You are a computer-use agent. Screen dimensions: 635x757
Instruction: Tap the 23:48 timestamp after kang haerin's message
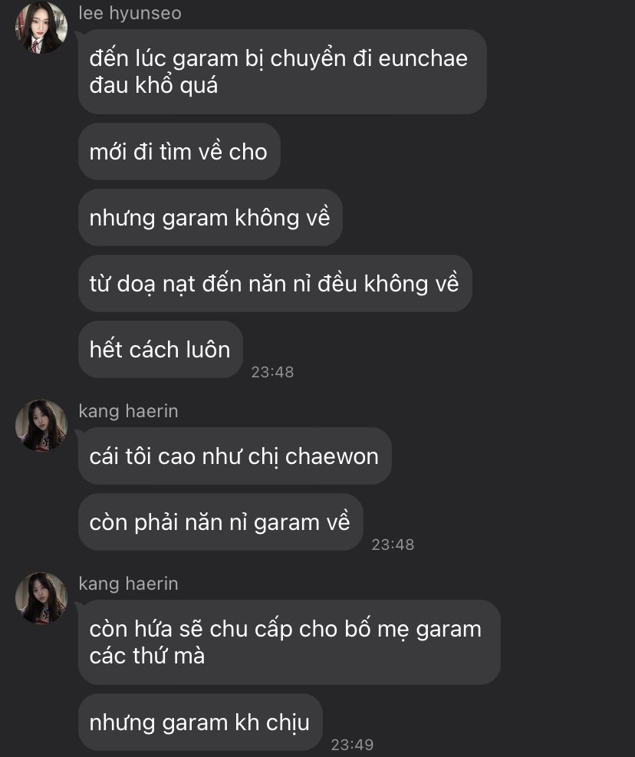[x=393, y=545]
